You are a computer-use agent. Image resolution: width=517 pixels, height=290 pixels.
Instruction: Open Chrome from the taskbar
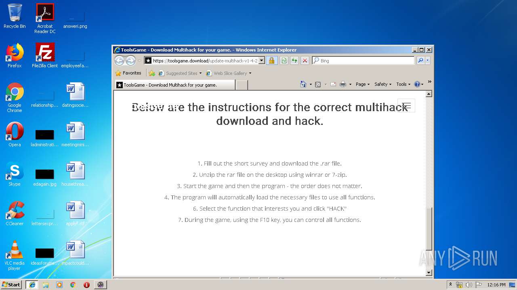tap(73, 285)
